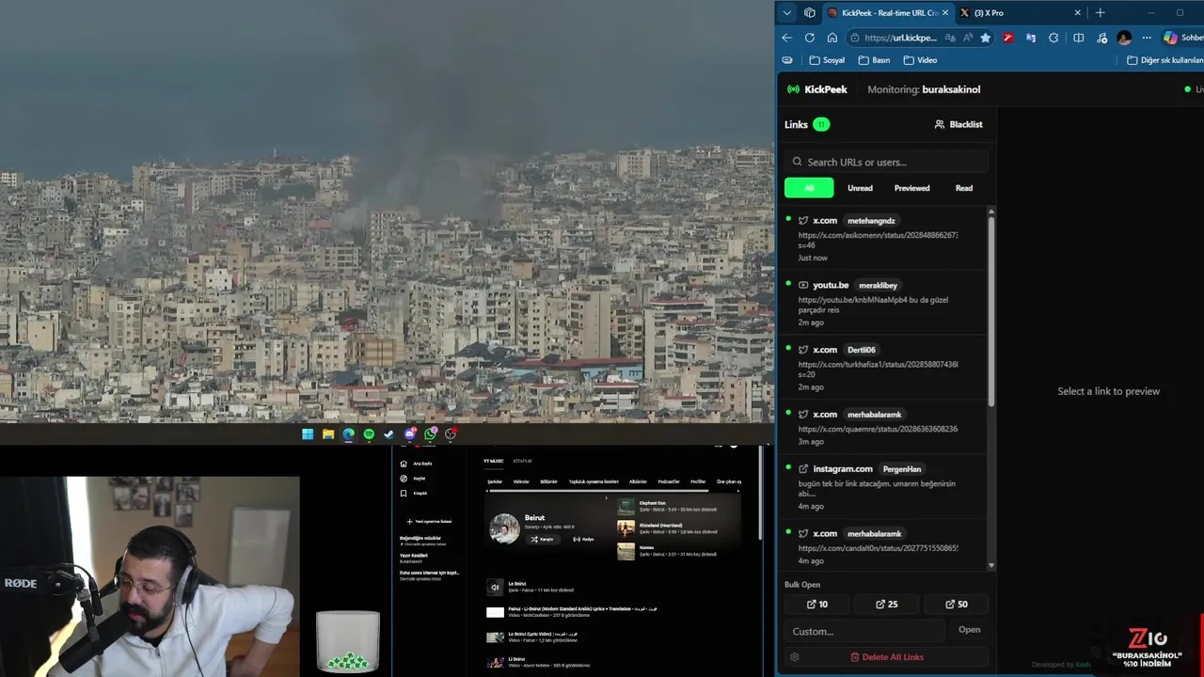Open the split screen browser icon
This screenshot has width=1204, height=677.
point(1078,38)
